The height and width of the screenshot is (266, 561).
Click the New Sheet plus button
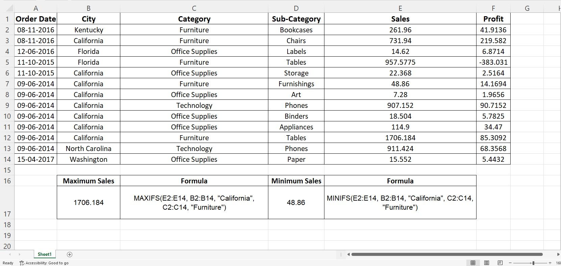coord(70,254)
